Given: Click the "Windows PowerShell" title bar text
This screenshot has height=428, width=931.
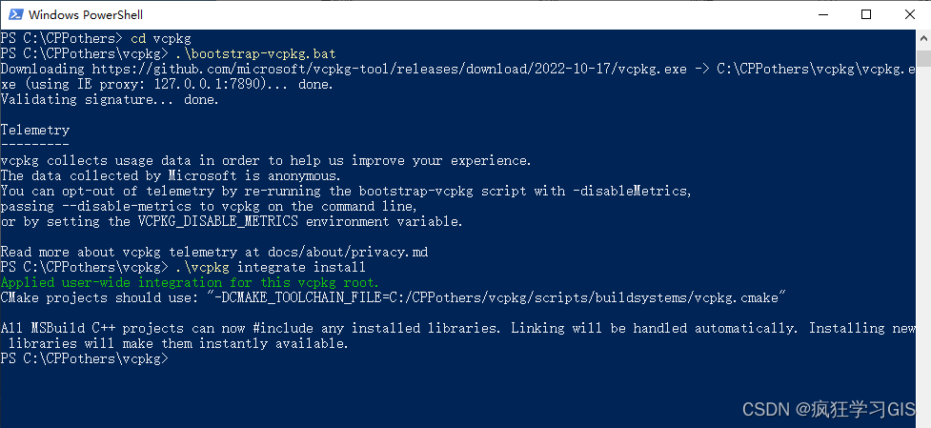Looking at the screenshot, I should coord(86,15).
